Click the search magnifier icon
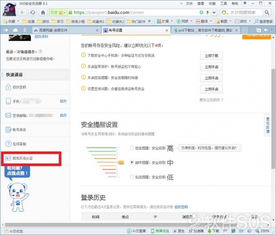Image resolution: width=276 pixels, height=235 pixels. 267,12
